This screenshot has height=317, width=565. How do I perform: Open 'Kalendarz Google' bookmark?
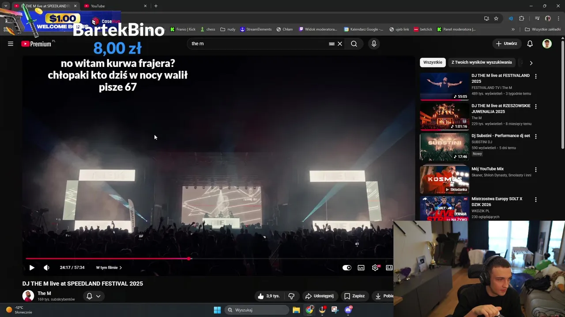click(364, 29)
